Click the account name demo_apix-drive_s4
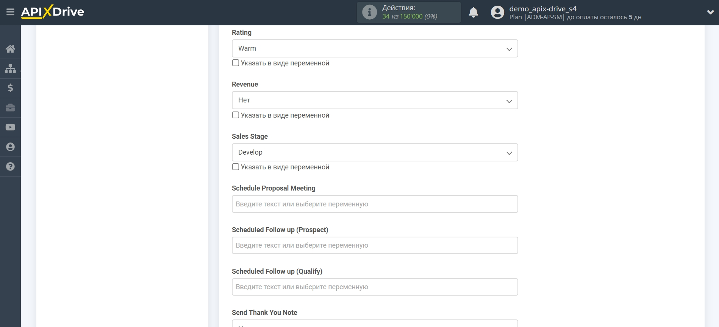Viewport: 719px width, 327px height. (542, 9)
